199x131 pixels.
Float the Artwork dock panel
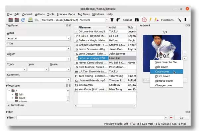186,25
